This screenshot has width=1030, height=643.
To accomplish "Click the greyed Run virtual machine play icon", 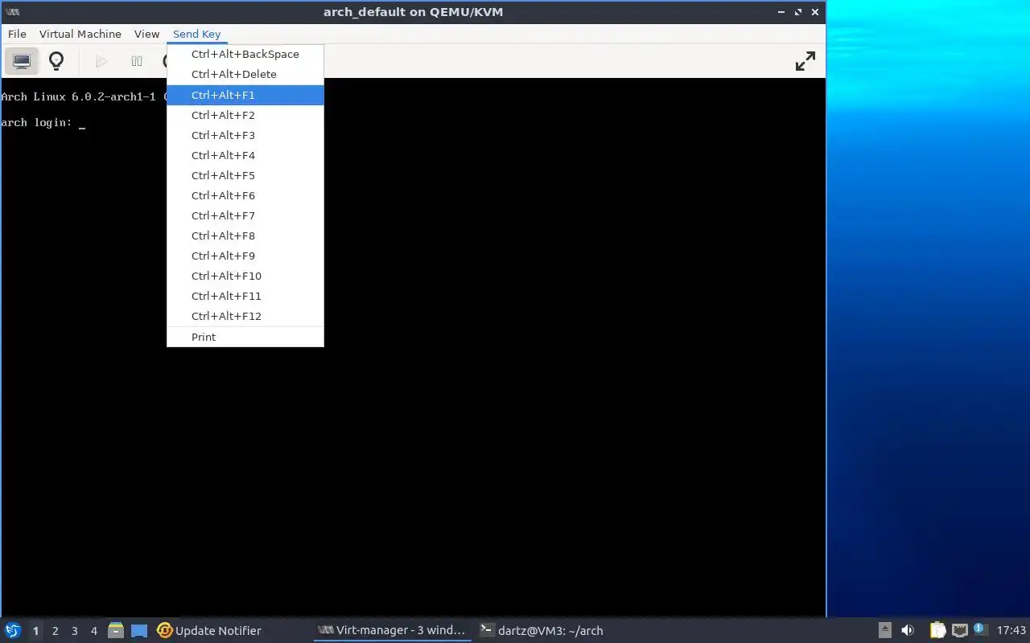I will 101,61.
